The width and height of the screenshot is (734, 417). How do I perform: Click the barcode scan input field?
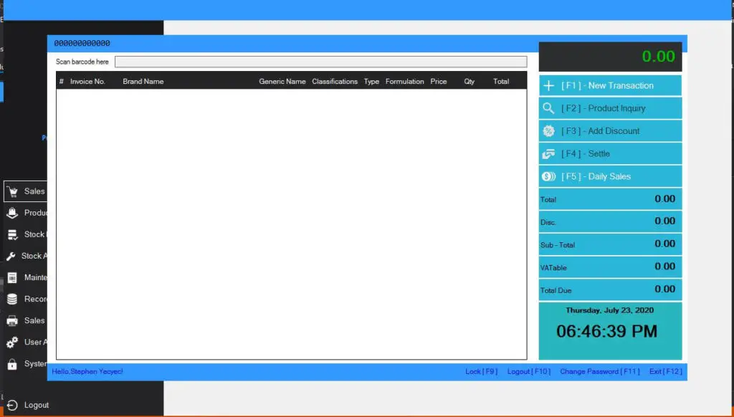321,61
